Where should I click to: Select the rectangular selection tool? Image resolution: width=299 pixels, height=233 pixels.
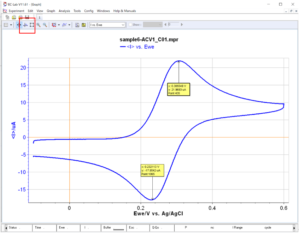(x=32, y=25)
